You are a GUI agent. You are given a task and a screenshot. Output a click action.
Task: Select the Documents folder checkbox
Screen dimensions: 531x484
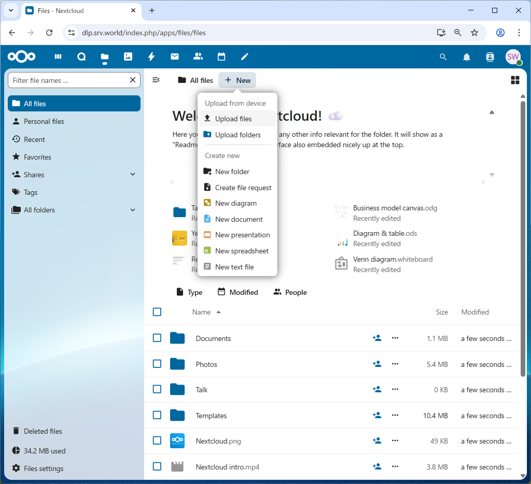(157, 338)
